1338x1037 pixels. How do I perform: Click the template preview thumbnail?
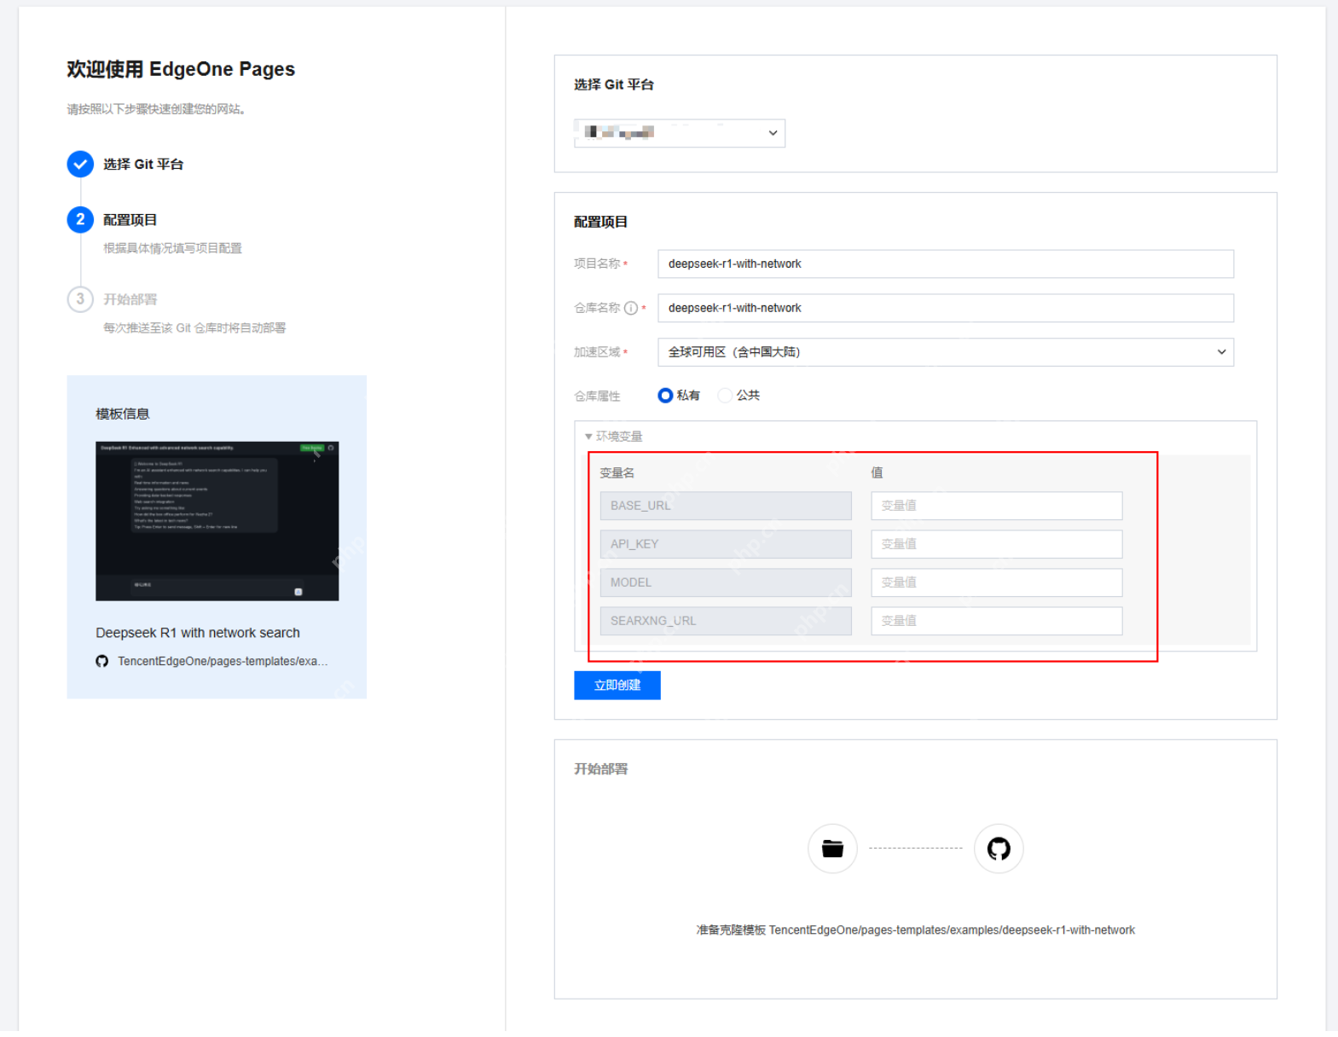coord(217,521)
